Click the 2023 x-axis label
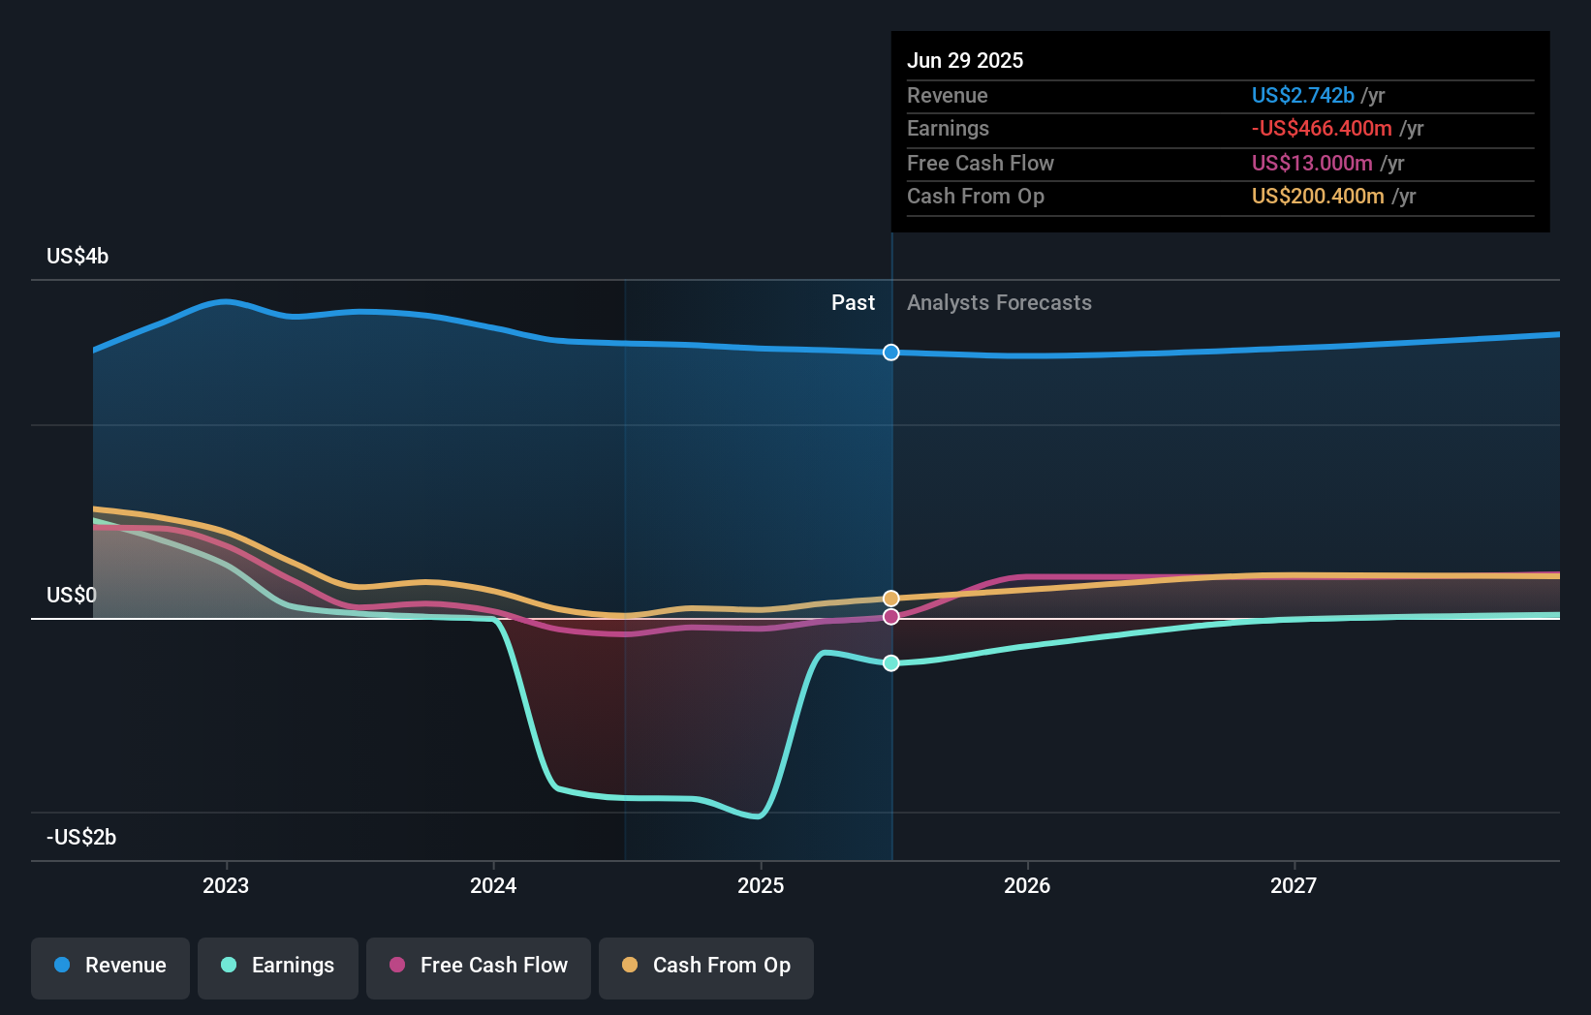 (226, 886)
